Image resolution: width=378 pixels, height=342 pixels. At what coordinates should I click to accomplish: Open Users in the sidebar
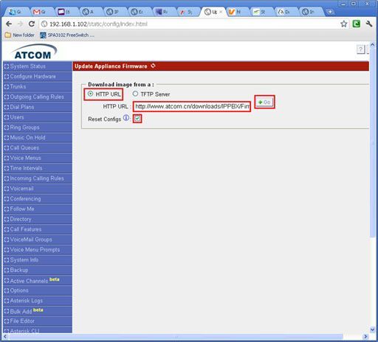(38, 117)
